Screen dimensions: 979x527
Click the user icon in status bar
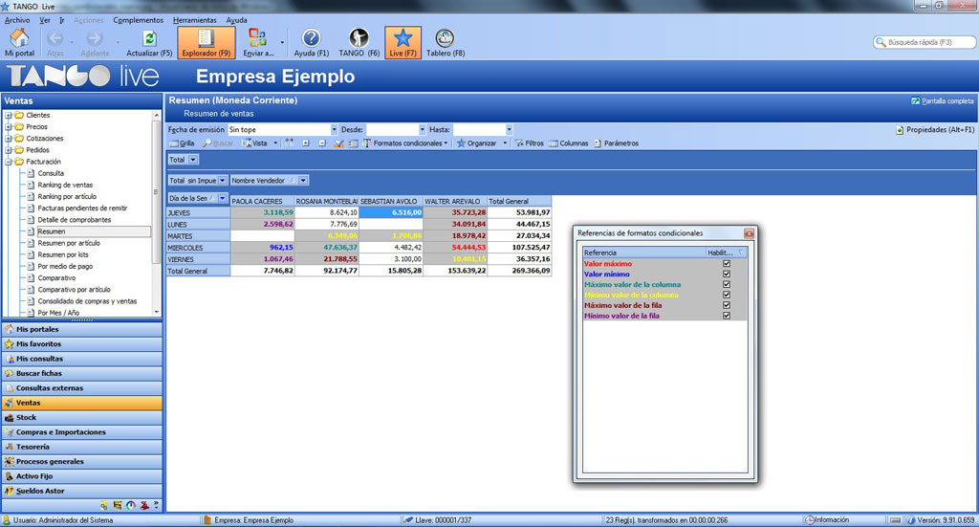[x=7, y=520]
